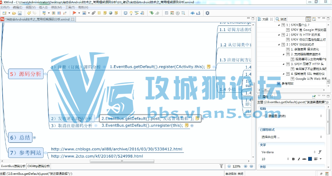Image resolution: width=332 pixels, height=176 pixels.
Task: Click the cloud upload share icon
Action: pyautogui.click(x=192, y=13)
